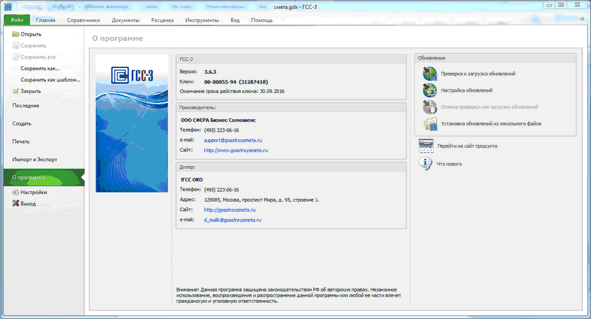The image size is (591, 319).
Task: Click the О программе page heading
Action: [117, 39]
